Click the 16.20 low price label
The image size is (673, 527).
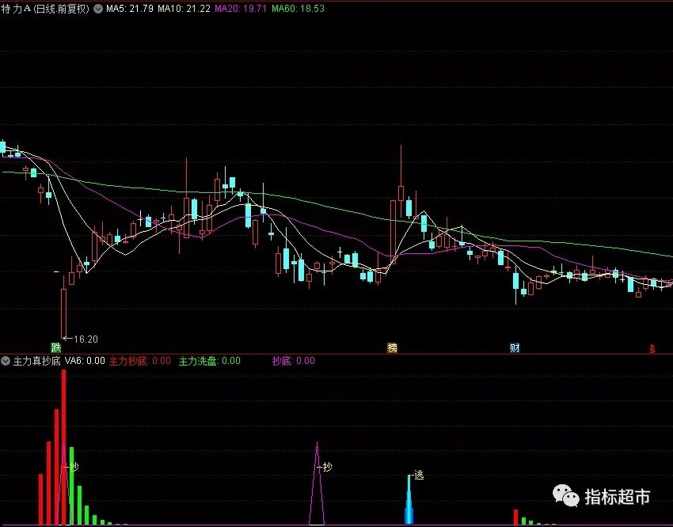pos(86,339)
